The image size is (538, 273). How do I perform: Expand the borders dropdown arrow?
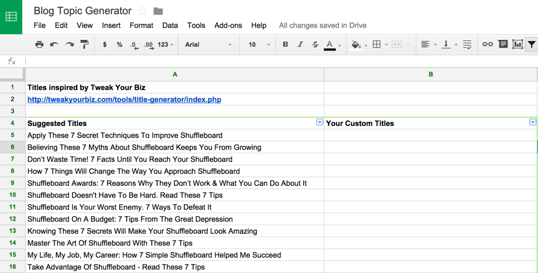tap(386, 45)
